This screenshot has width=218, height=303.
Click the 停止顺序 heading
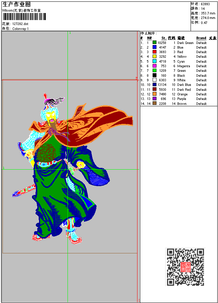pos(148,33)
